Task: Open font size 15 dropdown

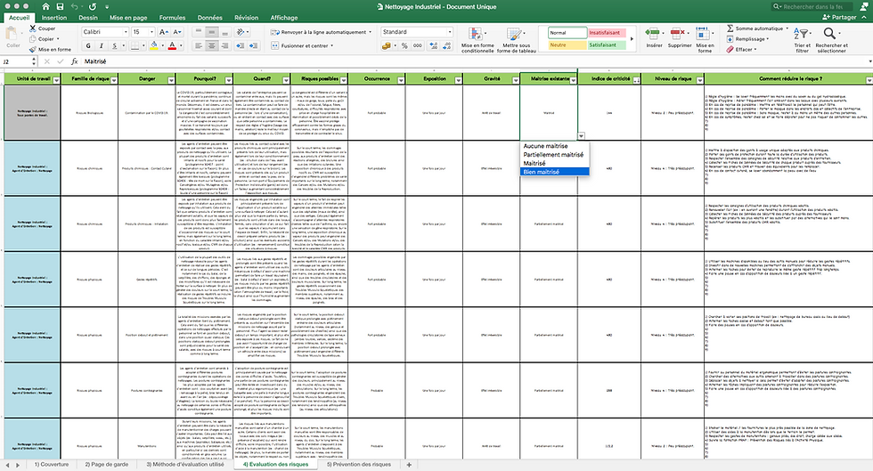Action: (x=151, y=32)
